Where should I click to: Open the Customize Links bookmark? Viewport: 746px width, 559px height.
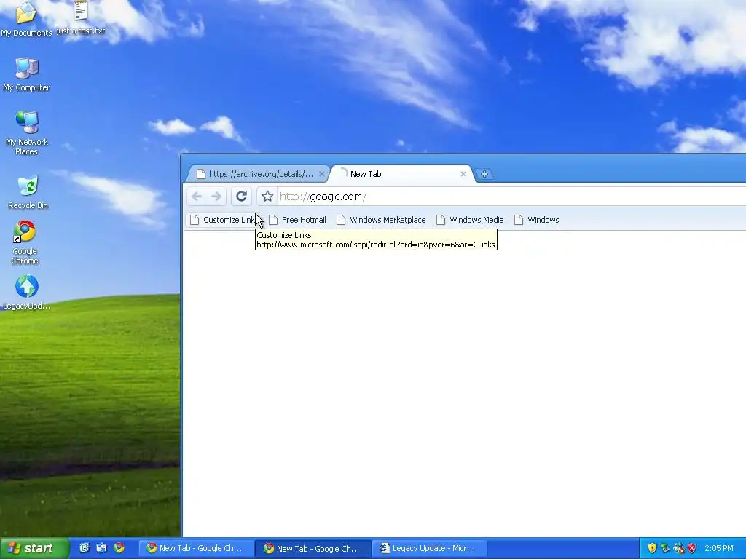[223, 220]
